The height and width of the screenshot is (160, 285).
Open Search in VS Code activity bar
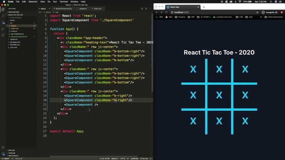point(3,16)
